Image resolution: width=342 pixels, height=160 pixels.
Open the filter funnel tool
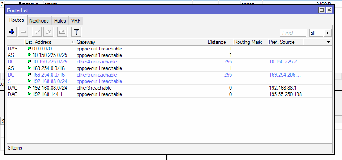click(x=76, y=32)
